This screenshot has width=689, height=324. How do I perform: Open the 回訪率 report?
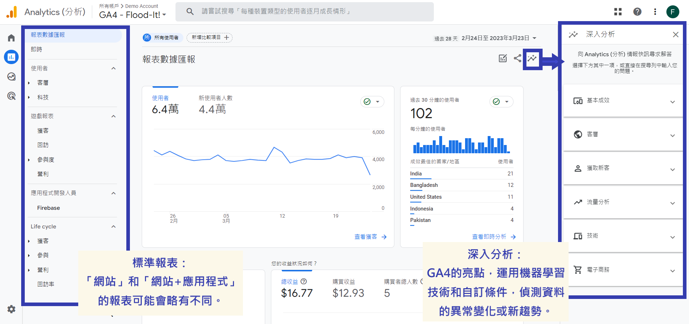click(46, 284)
